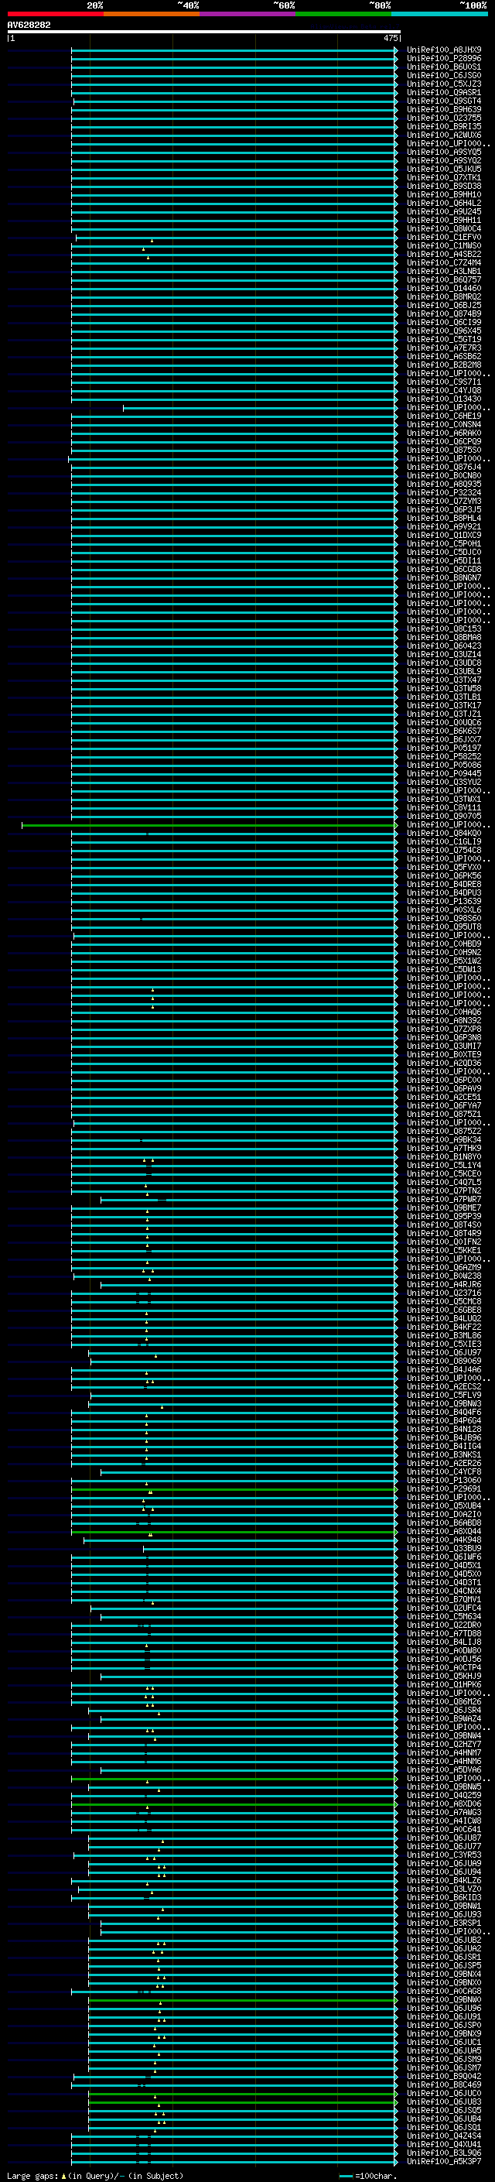Viewport: 495px width, 2182px height.
Task: Select hit label UniRef100_Q9SGT4
Action: pos(444,101)
